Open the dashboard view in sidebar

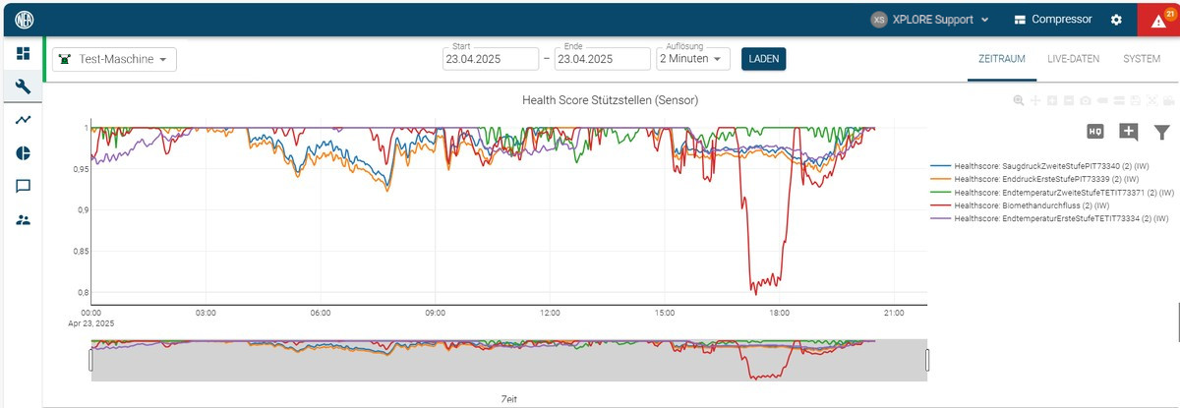[x=22, y=53]
